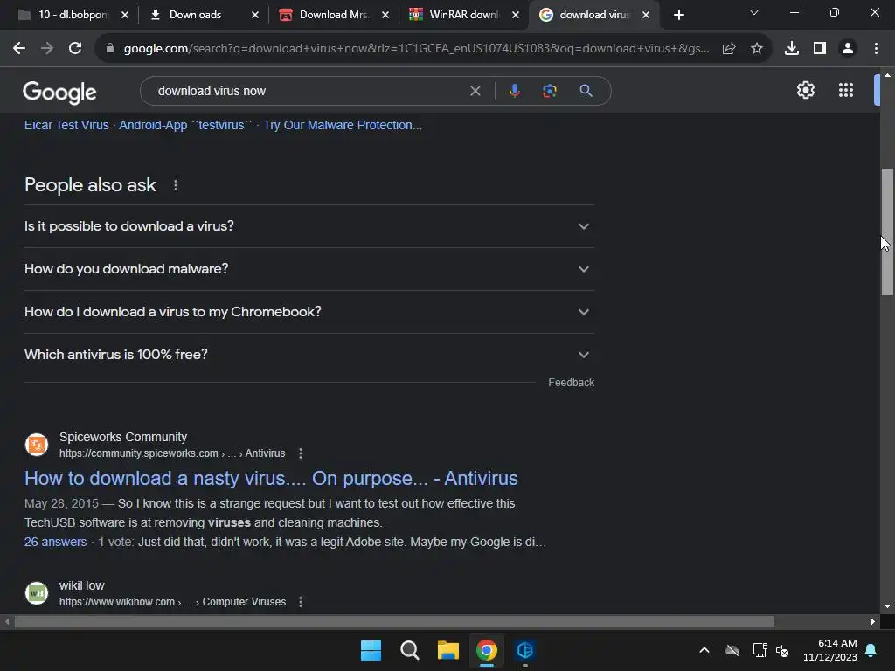
Task: Expand 'Is it possible to download a virus?'
Action: [309, 226]
